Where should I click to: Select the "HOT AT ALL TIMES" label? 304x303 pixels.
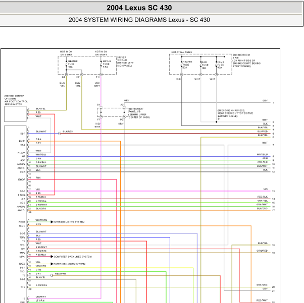pyautogui.click(x=182, y=52)
